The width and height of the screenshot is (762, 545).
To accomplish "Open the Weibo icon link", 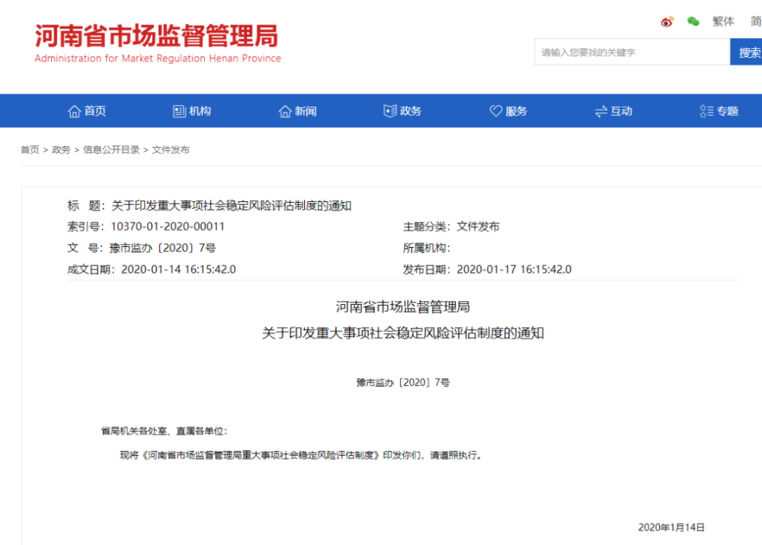I will 667,22.
